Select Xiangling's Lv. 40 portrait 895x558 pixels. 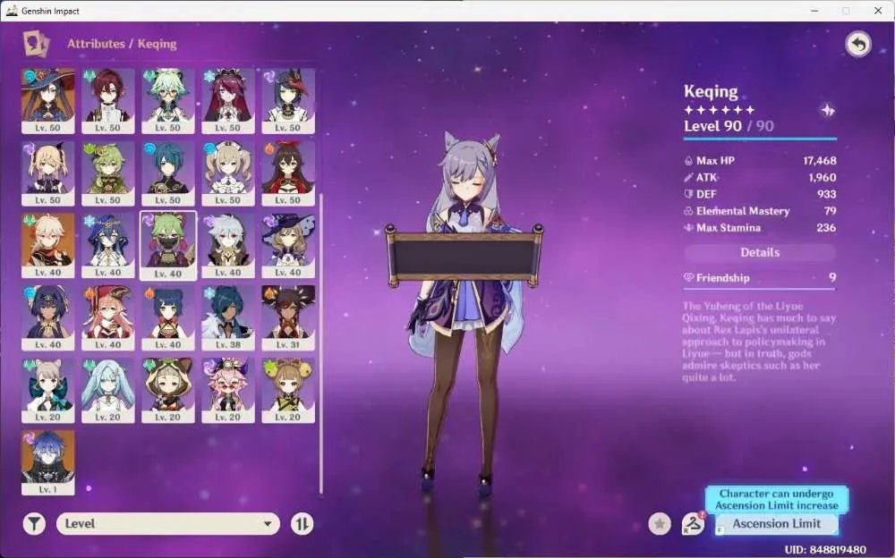tap(168, 317)
